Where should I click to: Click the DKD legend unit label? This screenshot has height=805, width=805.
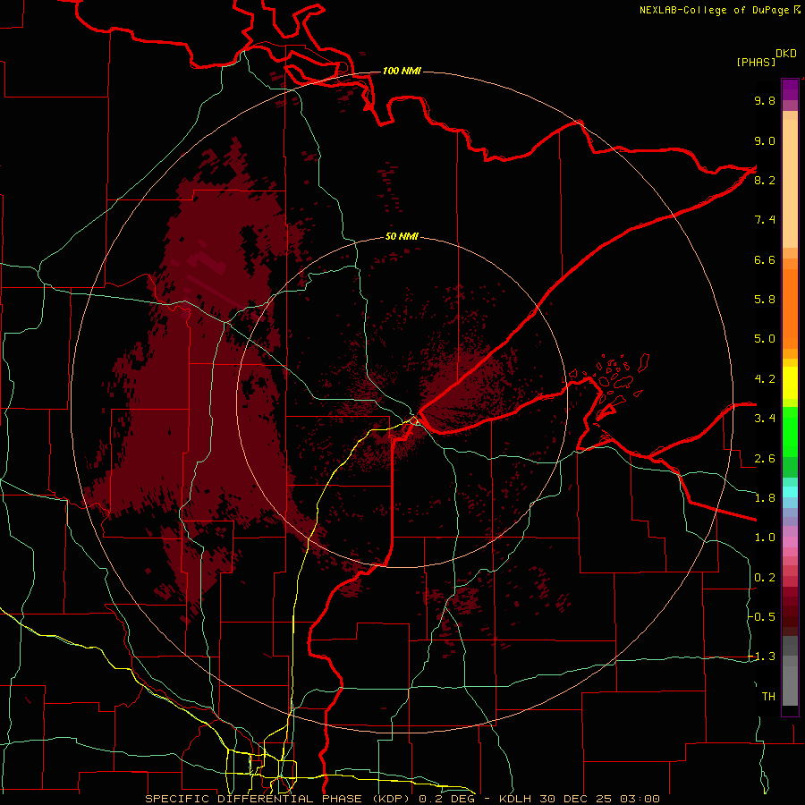point(786,54)
